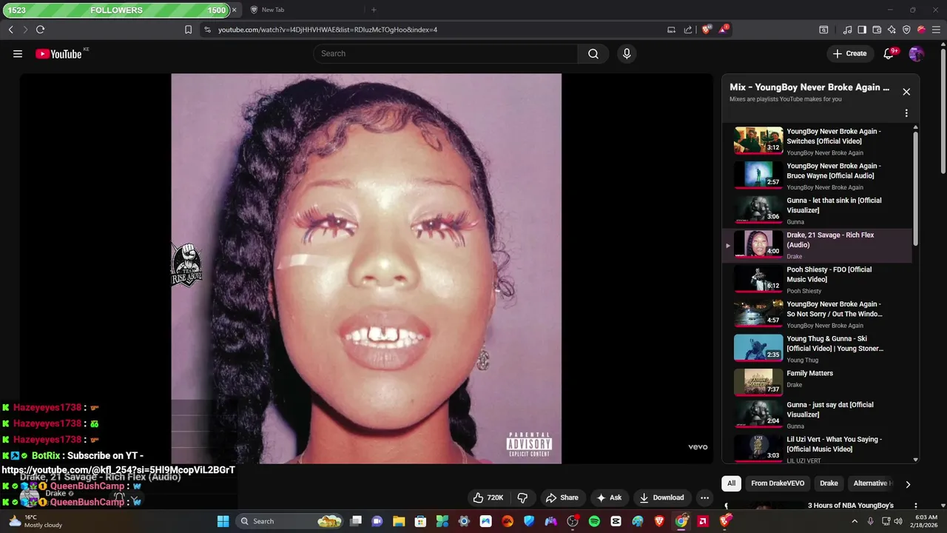
Task: Click the YouTube search input field
Action: pyautogui.click(x=445, y=53)
